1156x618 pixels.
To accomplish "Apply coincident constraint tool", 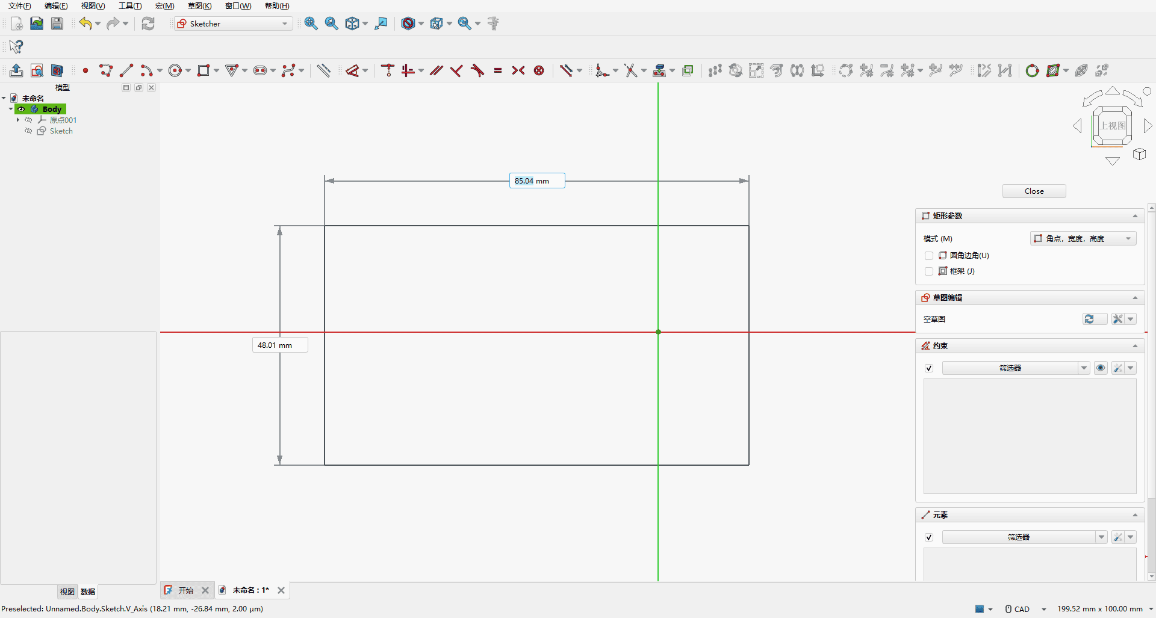I will tap(388, 70).
